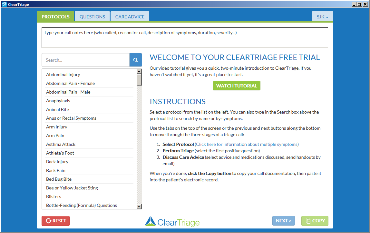Select the Asthma Attack protocol

tap(90, 144)
